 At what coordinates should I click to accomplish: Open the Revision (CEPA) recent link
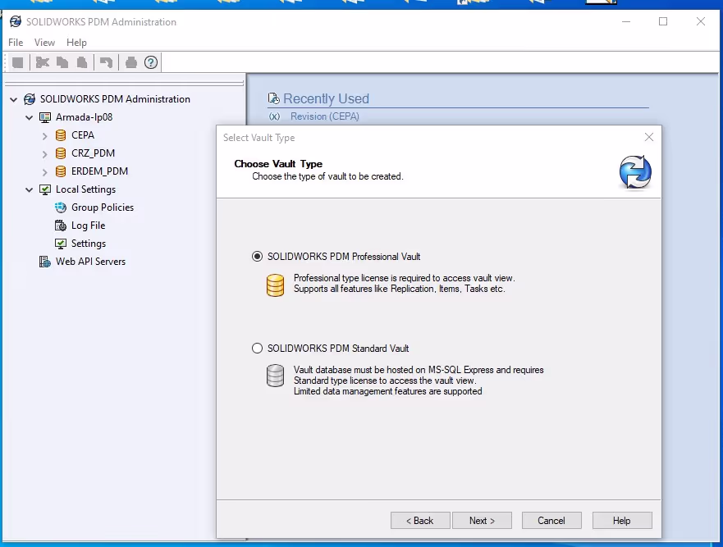click(325, 116)
